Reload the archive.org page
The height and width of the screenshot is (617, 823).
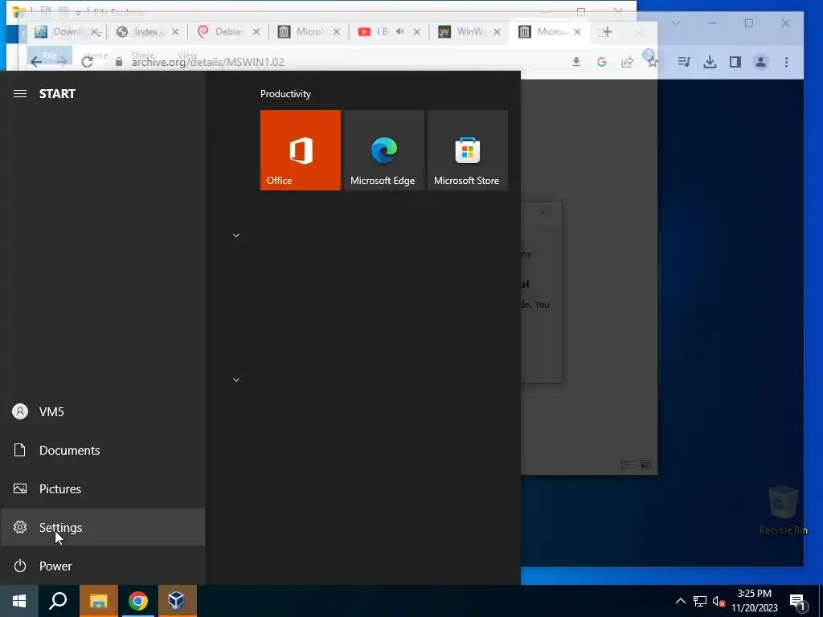[87, 62]
